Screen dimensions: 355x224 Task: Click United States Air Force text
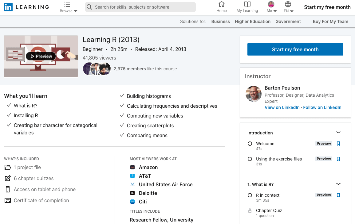click(166, 184)
